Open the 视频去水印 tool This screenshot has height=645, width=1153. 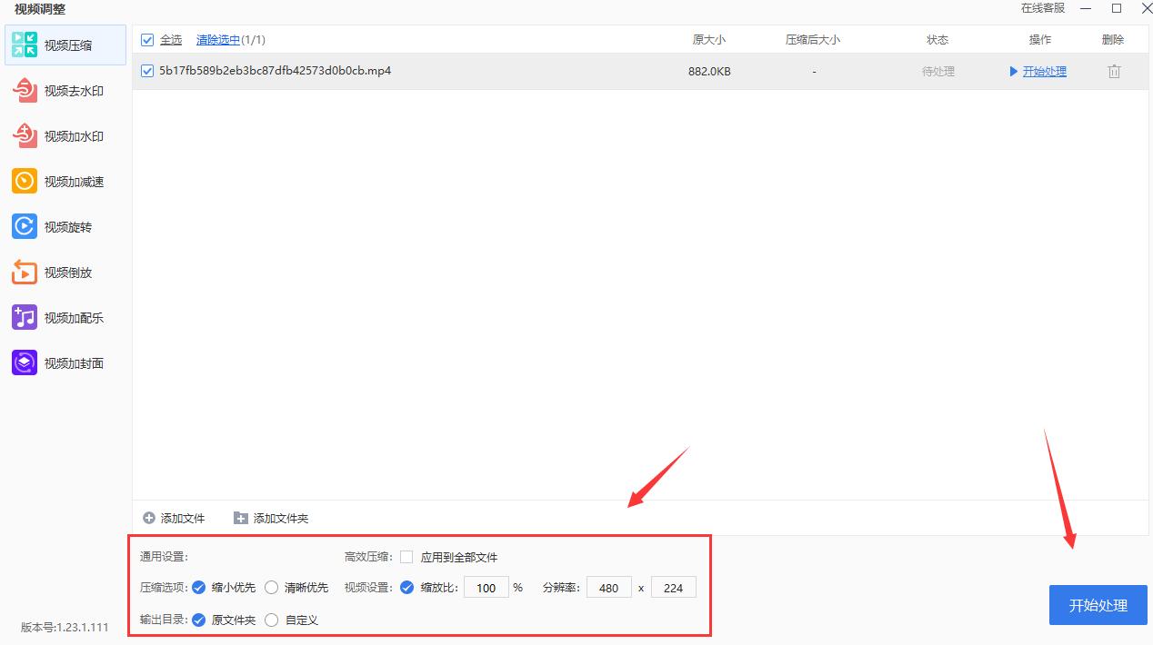64,90
